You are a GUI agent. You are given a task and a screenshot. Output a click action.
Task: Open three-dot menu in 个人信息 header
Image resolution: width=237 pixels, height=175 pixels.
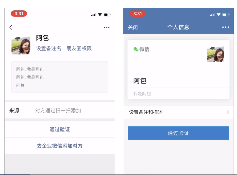click(226, 27)
